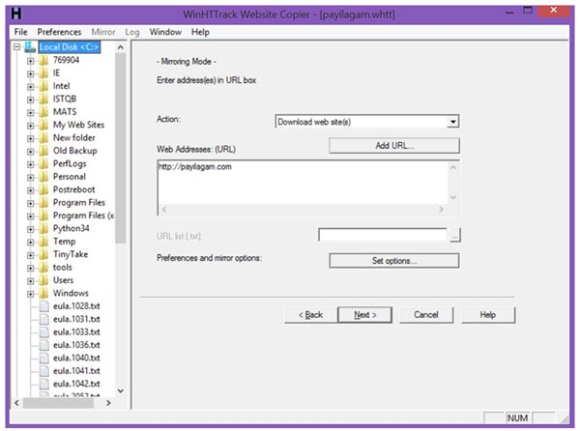Click the eula.1040.txt file icon

click(x=44, y=358)
